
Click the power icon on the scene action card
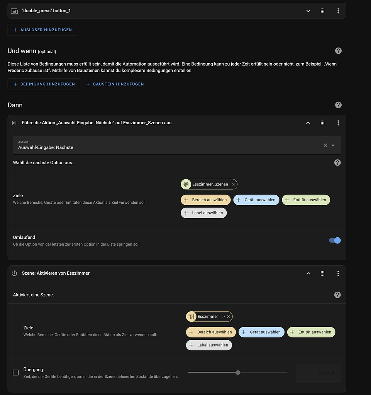14,273
